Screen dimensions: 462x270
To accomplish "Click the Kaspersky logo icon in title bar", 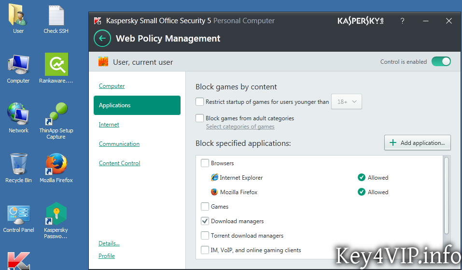I will coord(98,21).
